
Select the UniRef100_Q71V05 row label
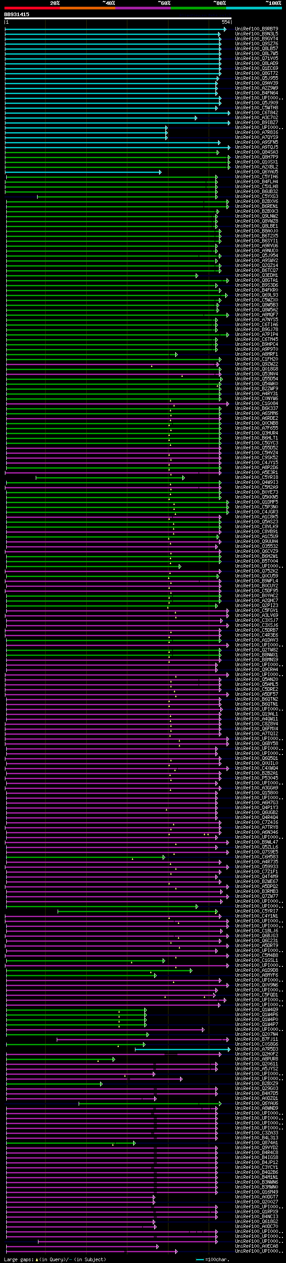click(257, 58)
